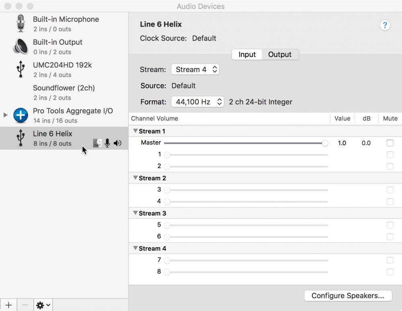The height and width of the screenshot is (311, 402).
Task: Click the Built-in Output speaker icon
Action: coord(21,46)
